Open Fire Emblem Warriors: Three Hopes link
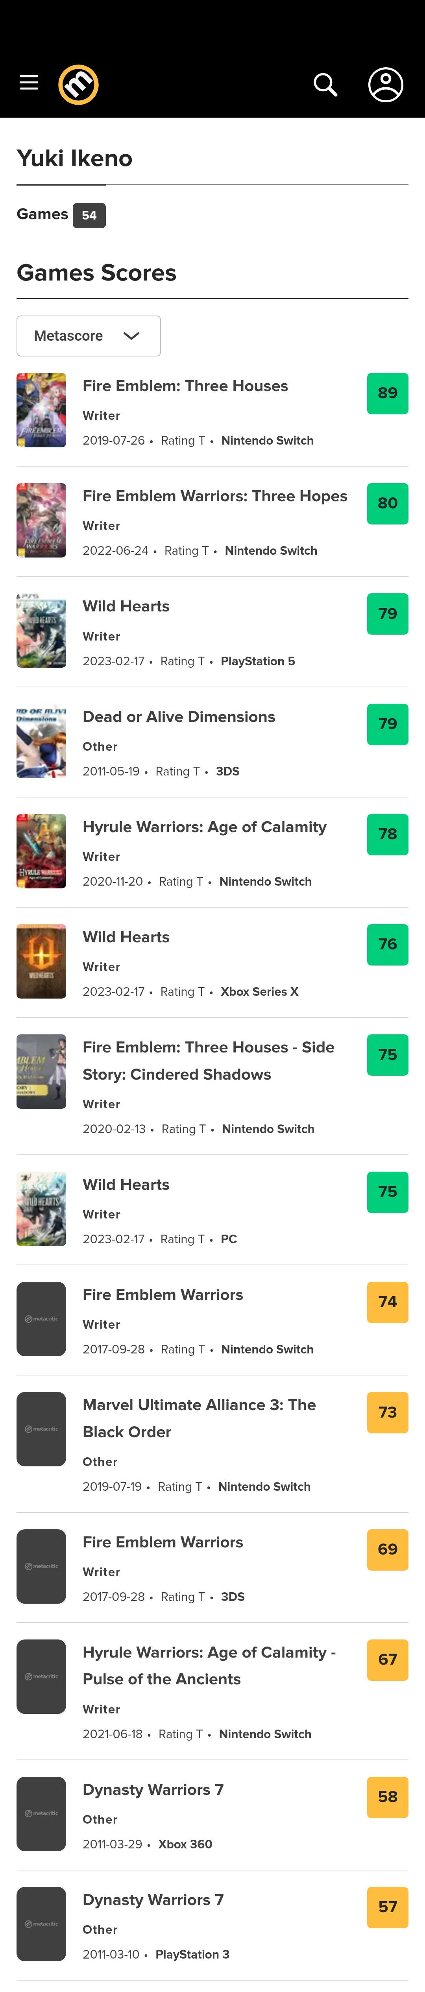 tap(214, 496)
